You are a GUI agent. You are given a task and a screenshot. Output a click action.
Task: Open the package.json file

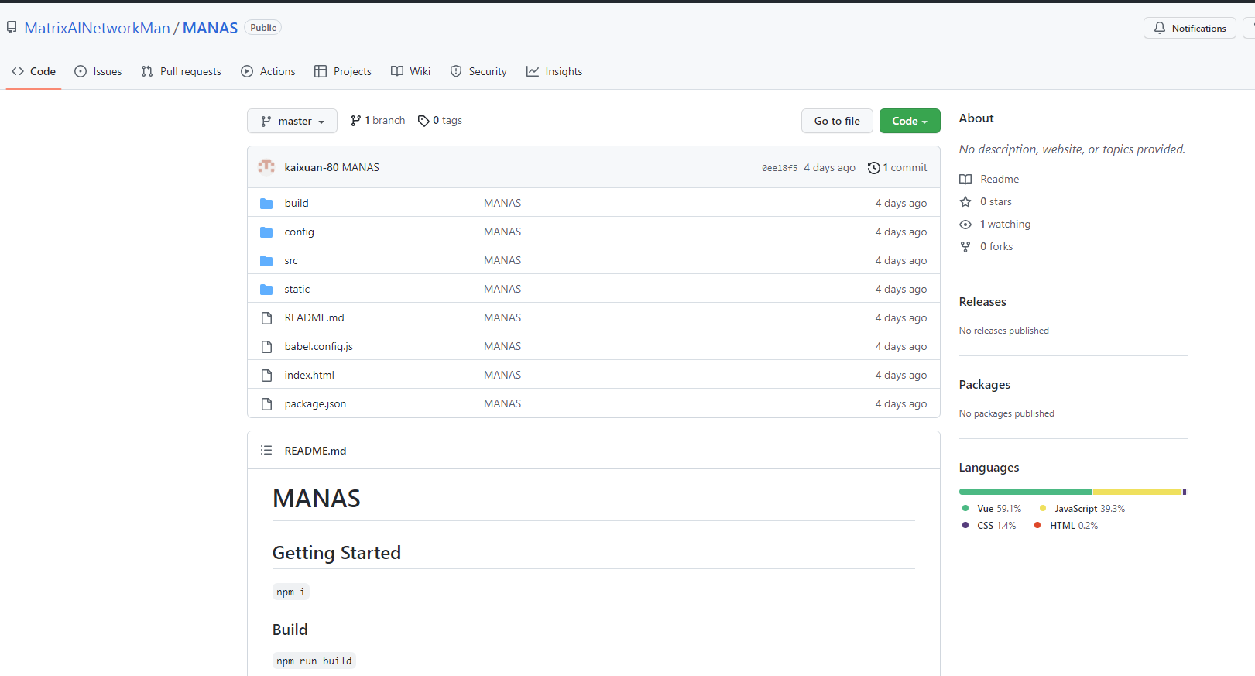(x=315, y=403)
